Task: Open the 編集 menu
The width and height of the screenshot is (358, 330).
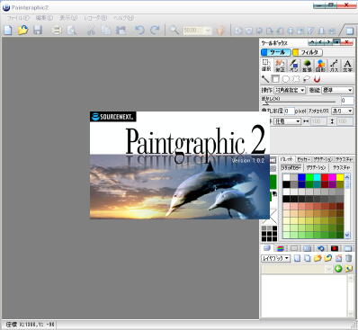Action: [44, 18]
